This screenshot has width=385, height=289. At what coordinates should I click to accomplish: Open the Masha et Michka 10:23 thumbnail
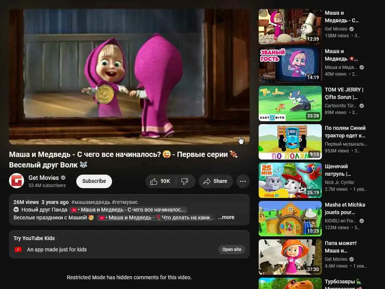(290, 219)
